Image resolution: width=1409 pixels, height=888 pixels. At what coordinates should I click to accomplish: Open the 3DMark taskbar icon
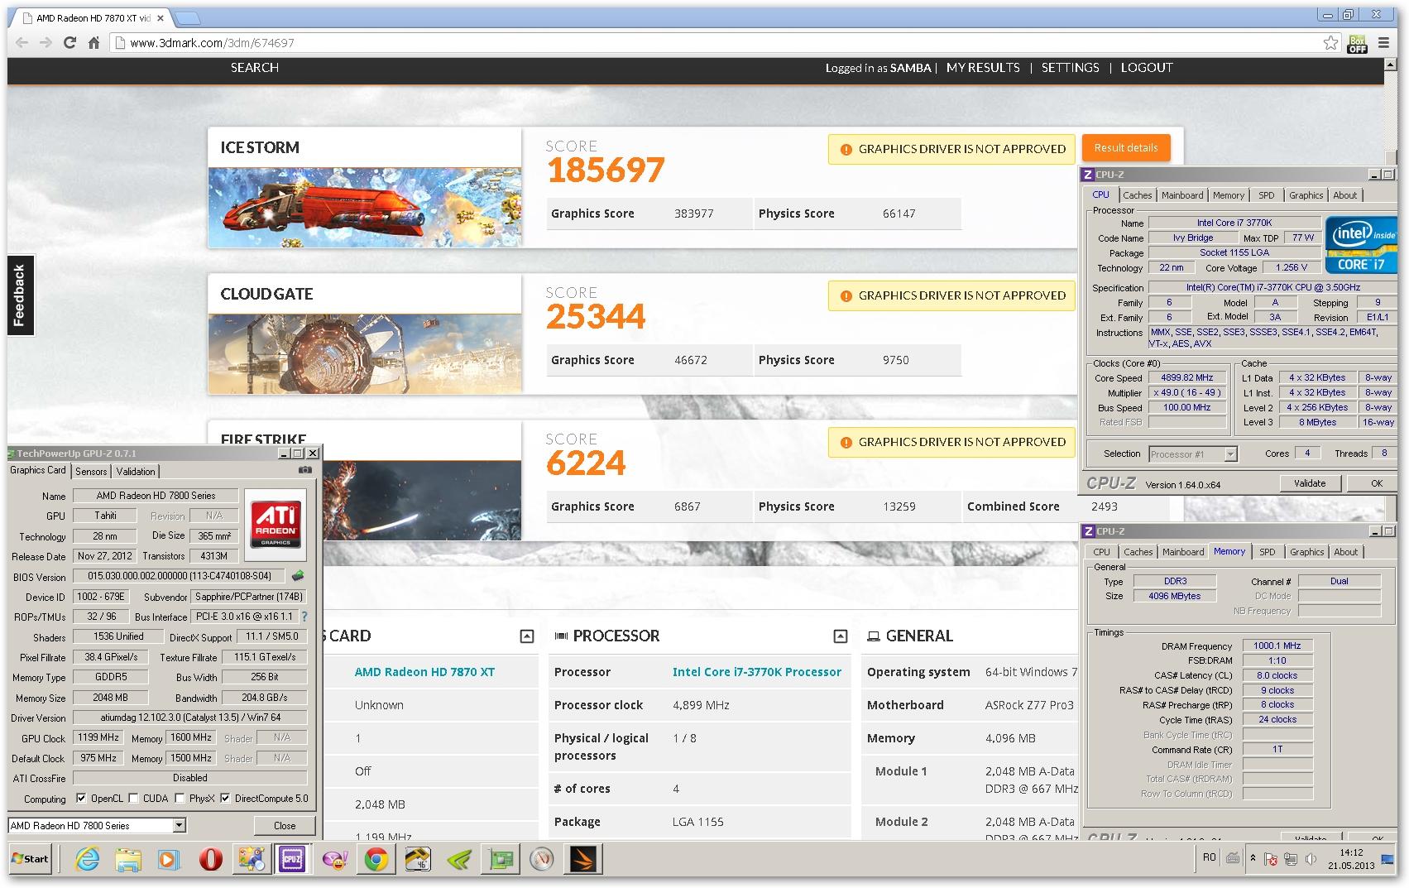click(583, 860)
